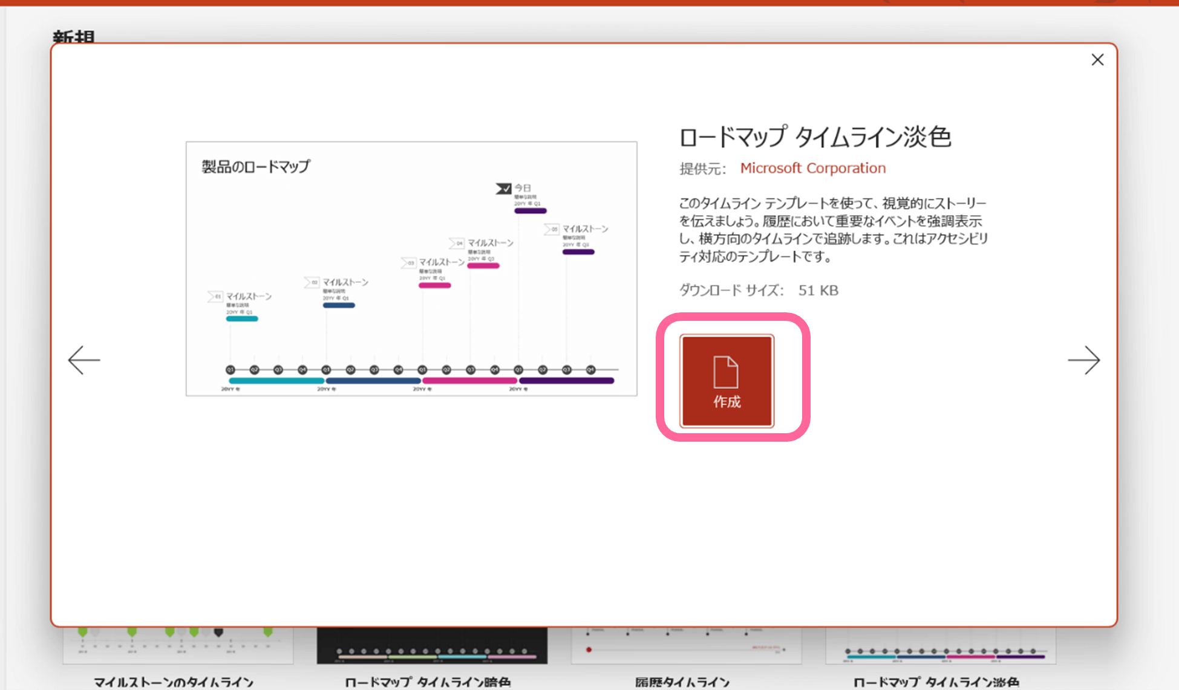Click the 製品のロードマップ preview slide image
Viewport: 1179px width, 690px height.
click(x=411, y=269)
